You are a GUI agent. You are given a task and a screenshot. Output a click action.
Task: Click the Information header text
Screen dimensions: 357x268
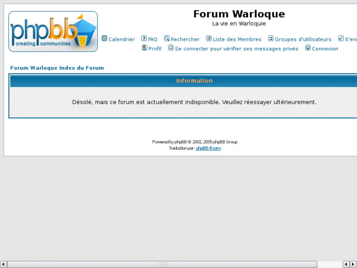194,81
